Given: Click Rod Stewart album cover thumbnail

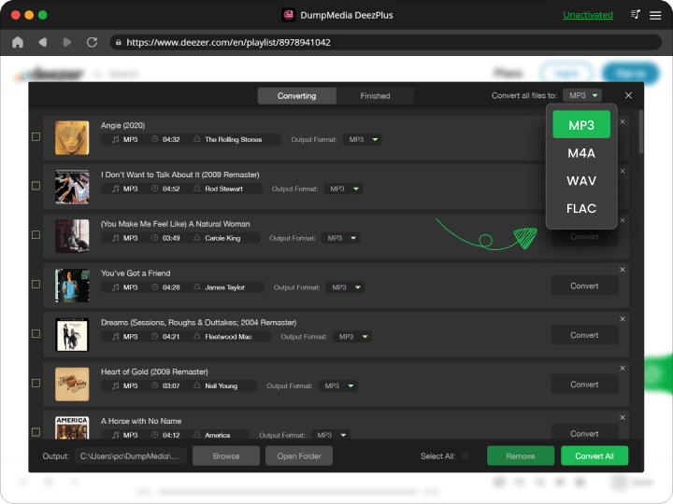Looking at the screenshot, I should pos(72,187).
